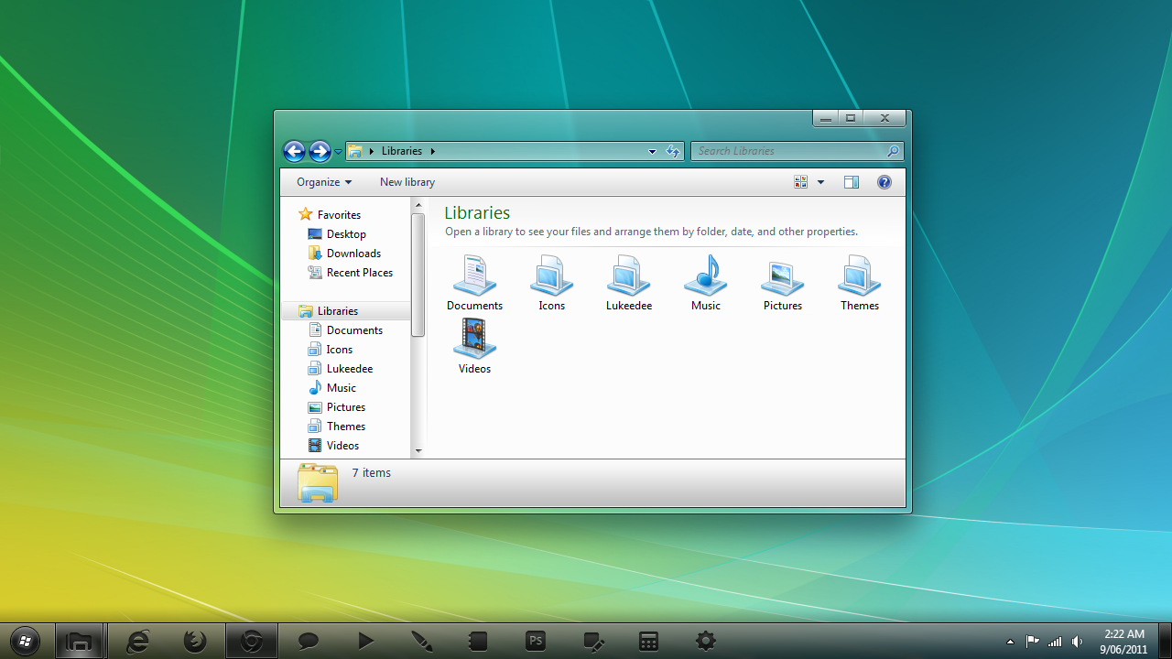
Task: Click Libraries in the address breadcrumb
Action: coord(402,151)
